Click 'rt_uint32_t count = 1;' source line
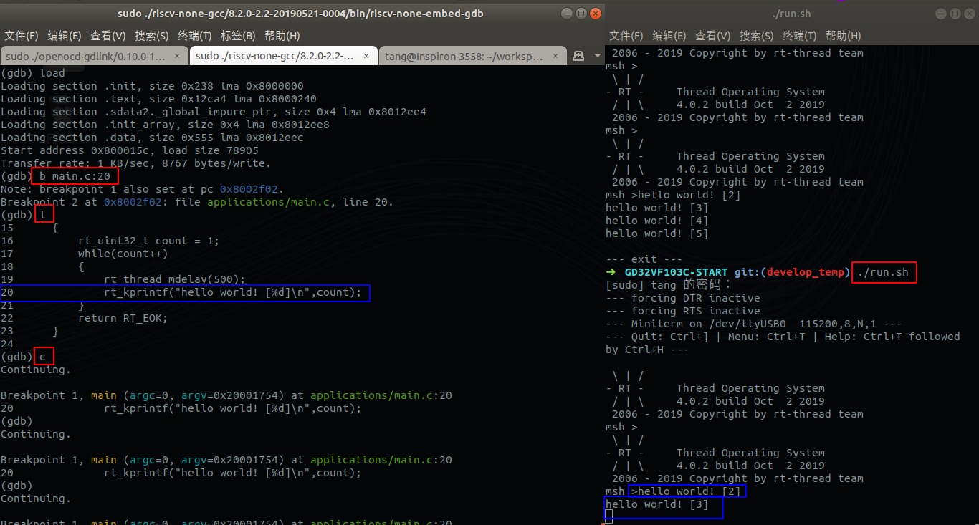The width and height of the screenshot is (979, 525). click(x=149, y=241)
